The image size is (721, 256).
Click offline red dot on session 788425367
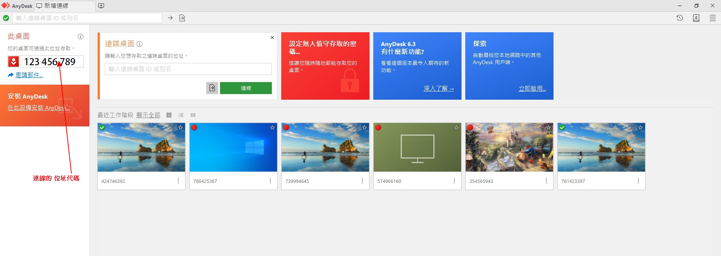(x=194, y=127)
